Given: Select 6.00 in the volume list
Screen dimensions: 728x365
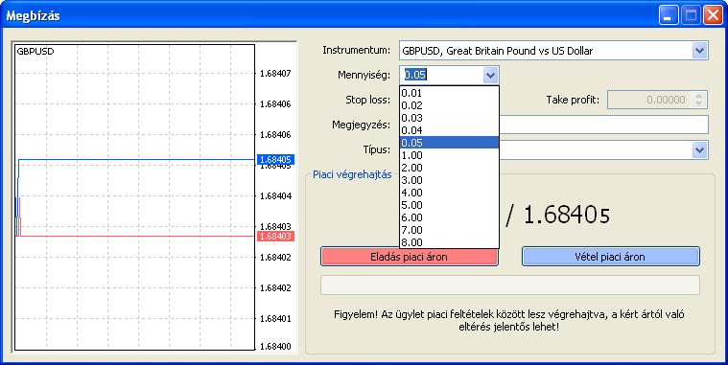Looking at the screenshot, I should click(x=449, y=217).
